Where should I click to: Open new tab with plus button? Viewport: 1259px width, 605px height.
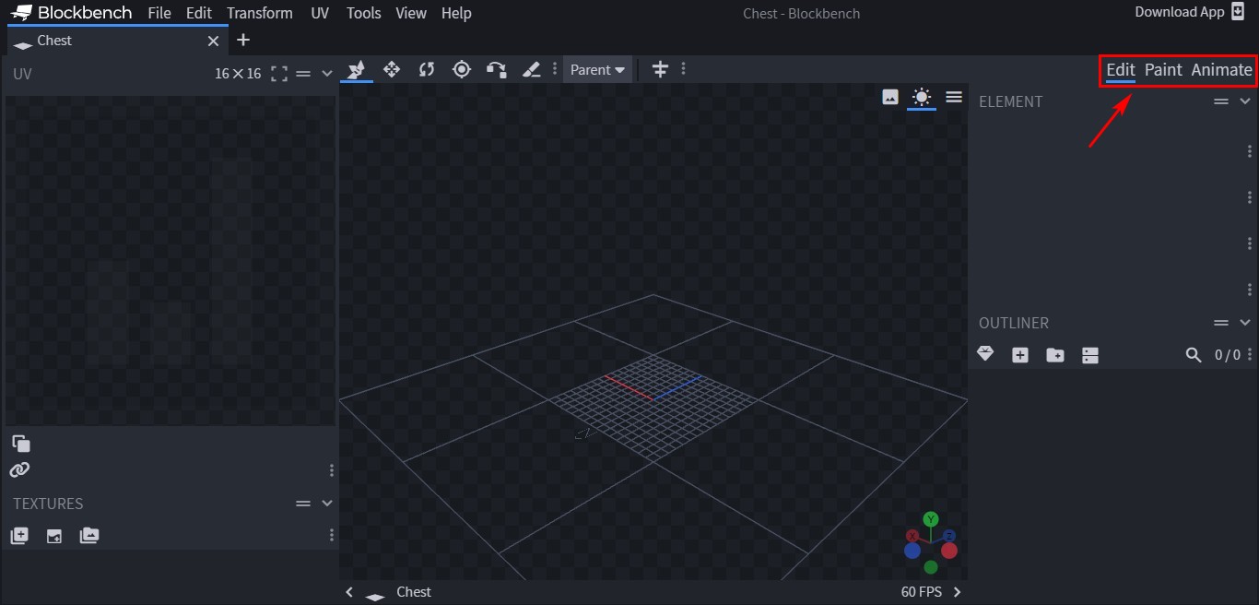coord(243,40)
